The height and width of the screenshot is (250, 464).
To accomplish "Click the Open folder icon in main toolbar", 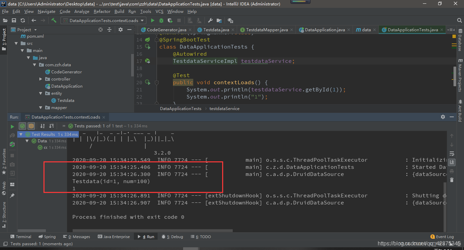I will point(5,20).
